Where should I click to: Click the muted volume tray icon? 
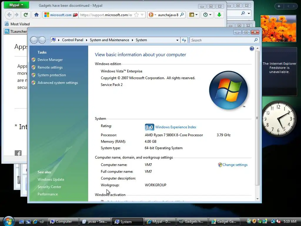click(x=278, y=221)
